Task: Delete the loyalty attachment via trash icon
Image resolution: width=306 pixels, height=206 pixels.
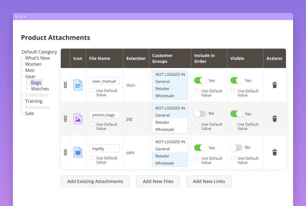Action: (274, 152)
